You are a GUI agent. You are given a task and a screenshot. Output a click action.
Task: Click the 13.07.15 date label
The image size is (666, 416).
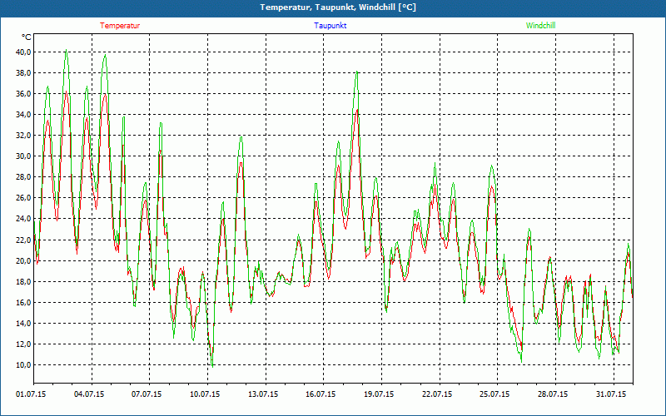pyautogui.click(x=263, y=394)
